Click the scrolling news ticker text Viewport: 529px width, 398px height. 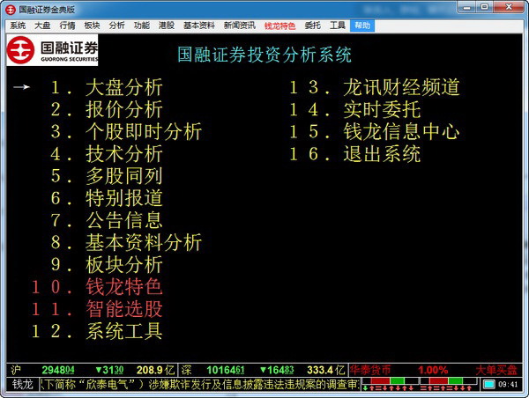200,385
